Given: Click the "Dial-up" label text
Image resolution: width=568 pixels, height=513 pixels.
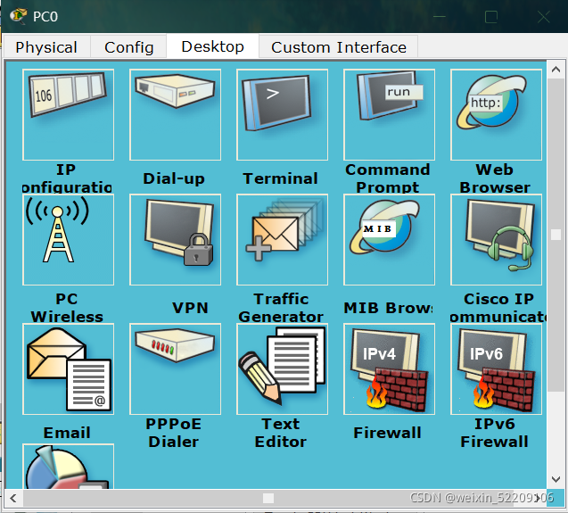Looking at the screenshot, I should click(x=174, y=178).
